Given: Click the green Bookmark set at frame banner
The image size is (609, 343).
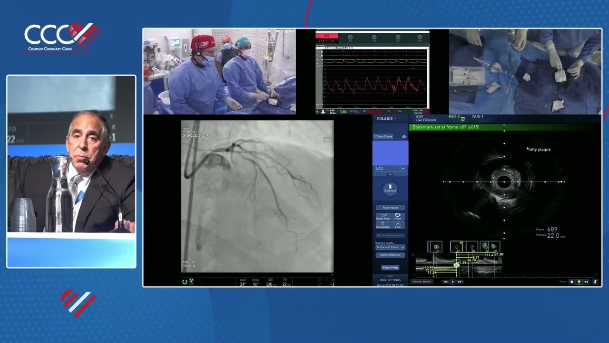Looking at the screenshot, I should [504, 127].
